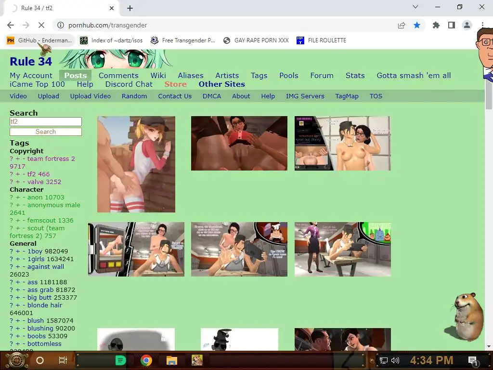
Task: Open Task View on taskbar
Action: (63, 360)
